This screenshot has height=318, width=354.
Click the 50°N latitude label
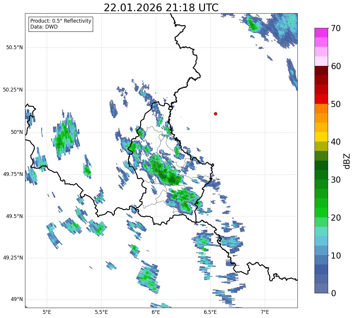pos(17,132)
